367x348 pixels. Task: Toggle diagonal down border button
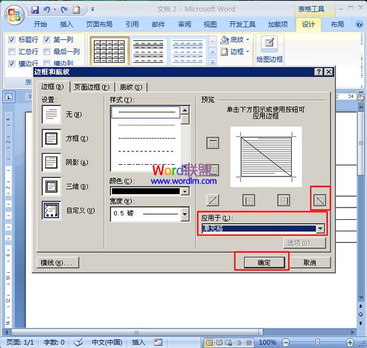point(320,200)
